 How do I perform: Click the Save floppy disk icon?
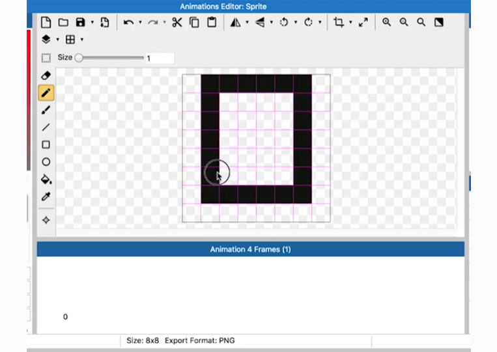point(81,22)
